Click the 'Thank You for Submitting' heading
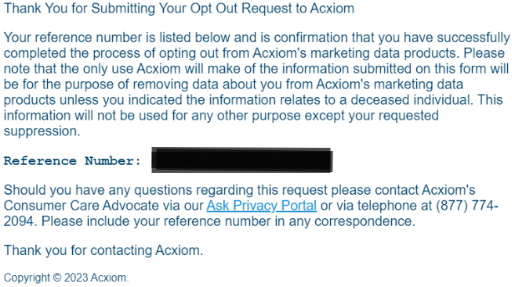This screenshot has height=287, width=526. (x=79, y=9)
